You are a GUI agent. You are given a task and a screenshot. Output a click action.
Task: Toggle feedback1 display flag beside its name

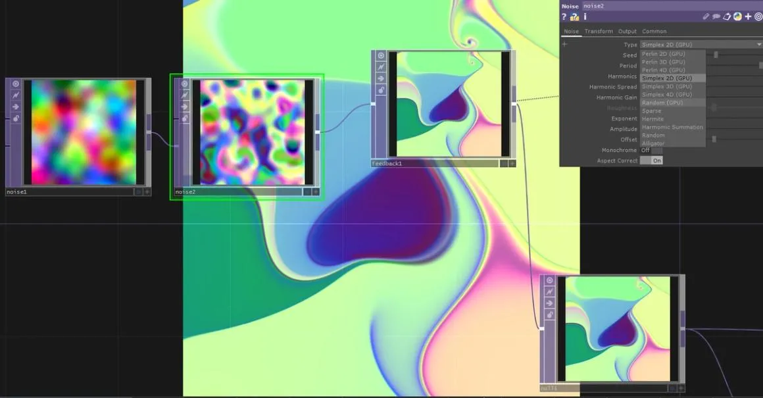(x=504, y=164)
